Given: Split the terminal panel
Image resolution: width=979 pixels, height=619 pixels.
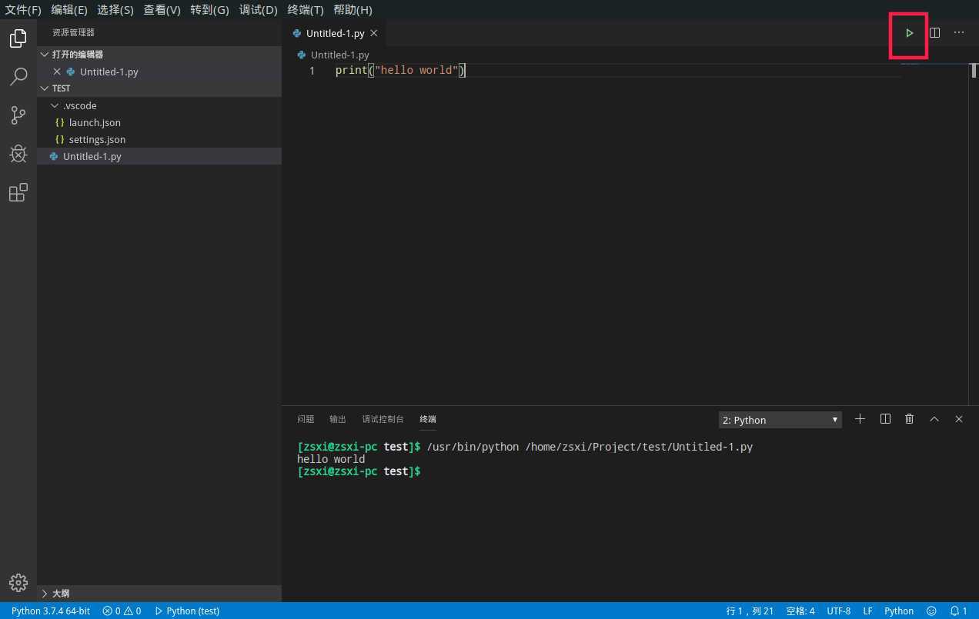Looking at the screenshot, I should point(885,419).
